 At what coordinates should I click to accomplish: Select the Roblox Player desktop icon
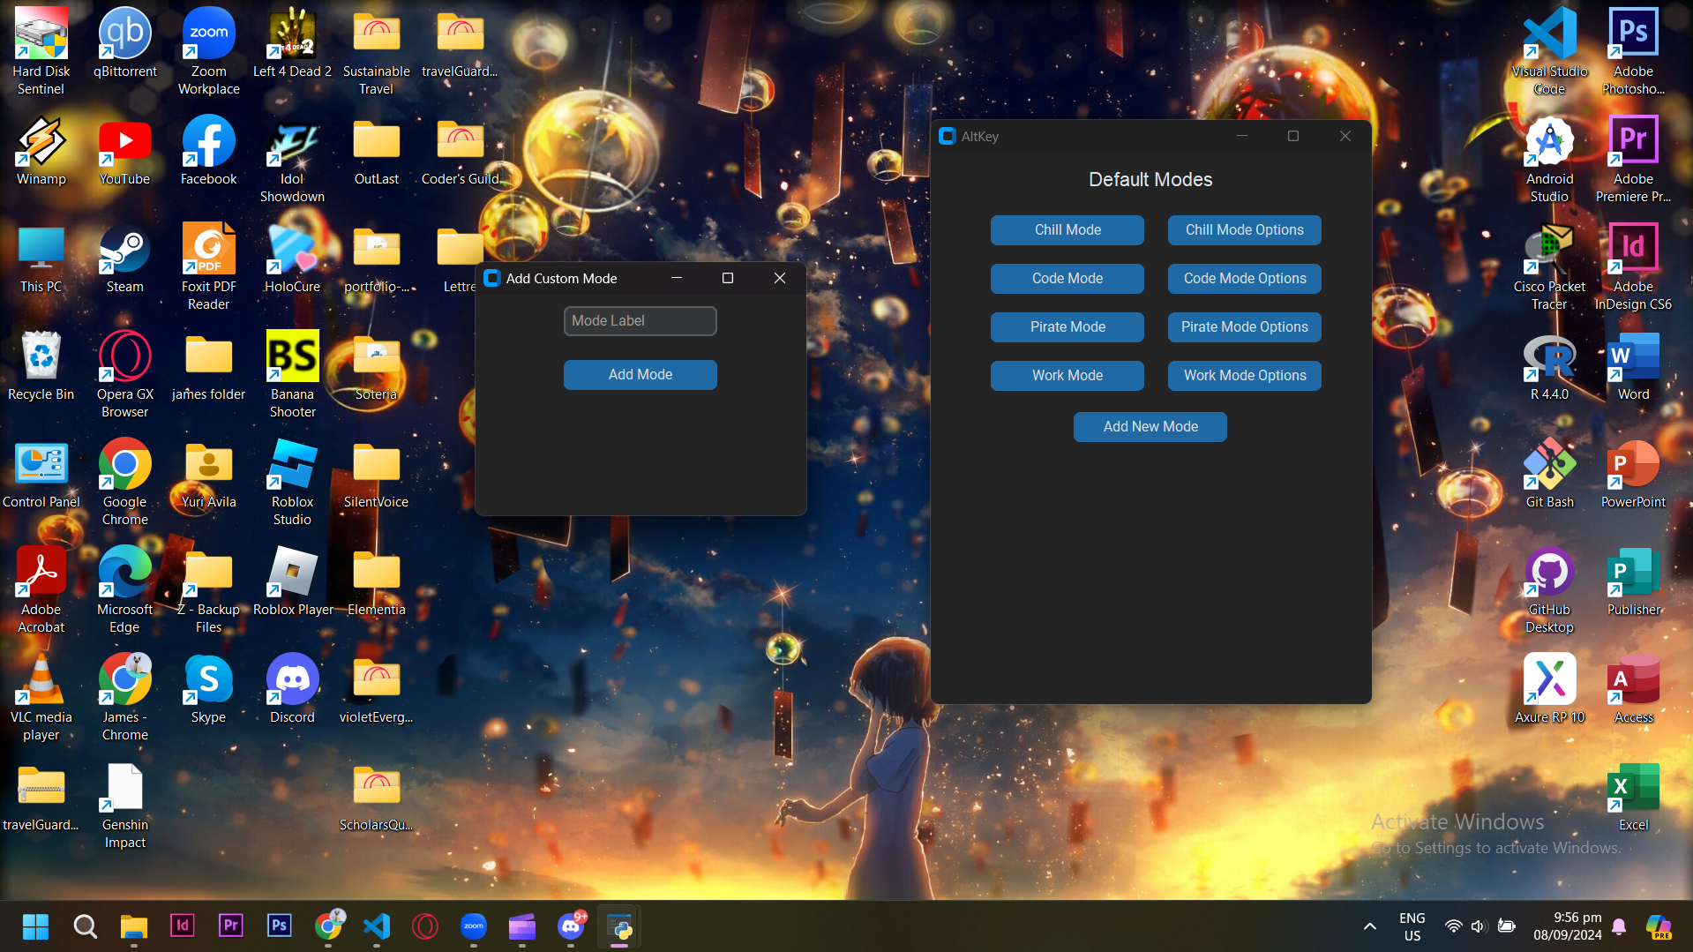292,581
